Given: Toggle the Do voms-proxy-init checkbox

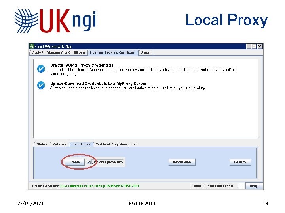Looking at the screenshot, I should pos(89,162).
